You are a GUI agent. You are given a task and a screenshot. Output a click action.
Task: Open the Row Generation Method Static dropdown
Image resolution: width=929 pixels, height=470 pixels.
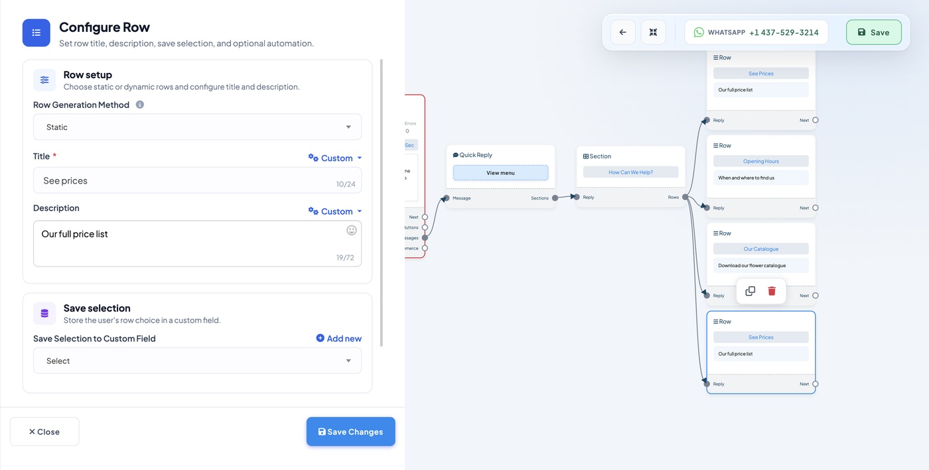197,127
